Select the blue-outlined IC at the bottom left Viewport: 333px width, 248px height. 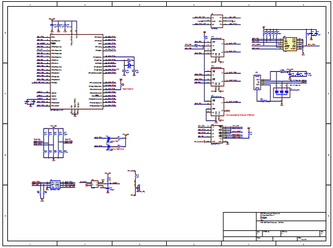point(55,185)
